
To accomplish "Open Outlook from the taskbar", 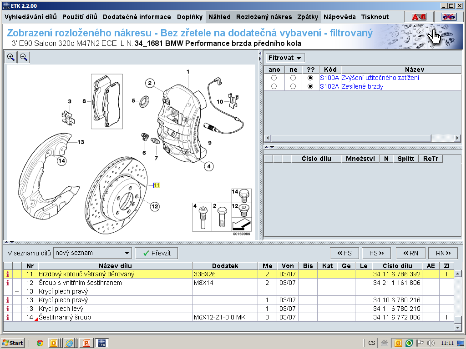I will coord(54,343).
